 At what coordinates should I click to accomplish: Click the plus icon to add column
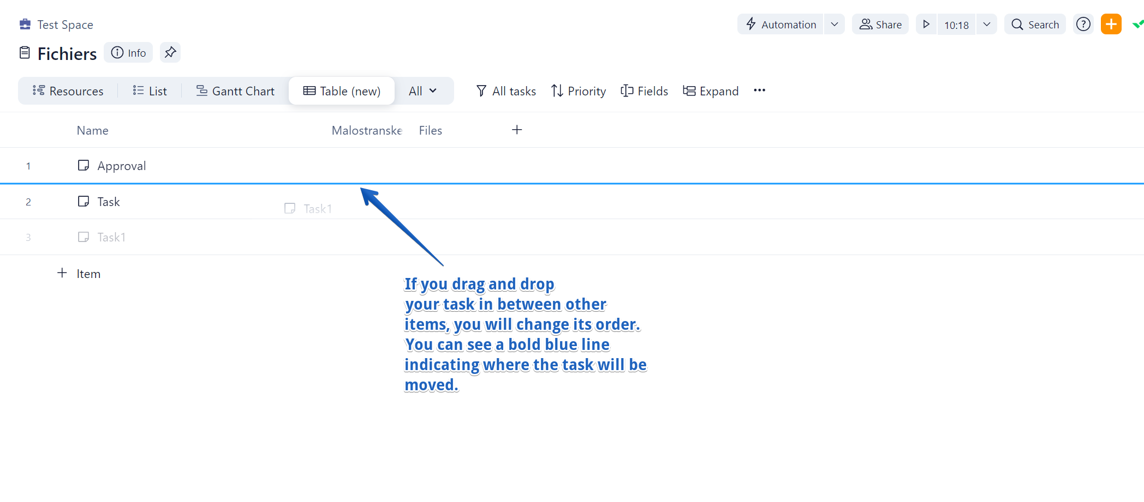[517, 130]
